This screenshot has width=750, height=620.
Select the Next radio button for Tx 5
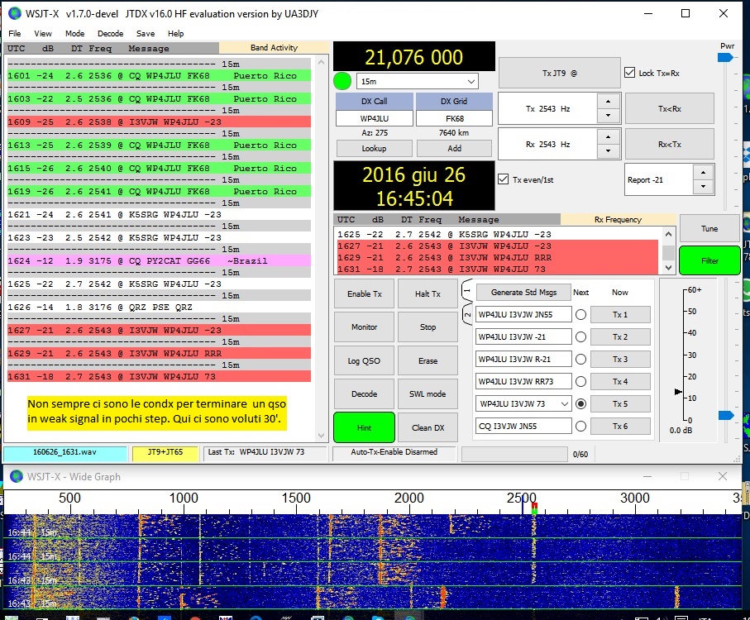(x=580, y=404)
